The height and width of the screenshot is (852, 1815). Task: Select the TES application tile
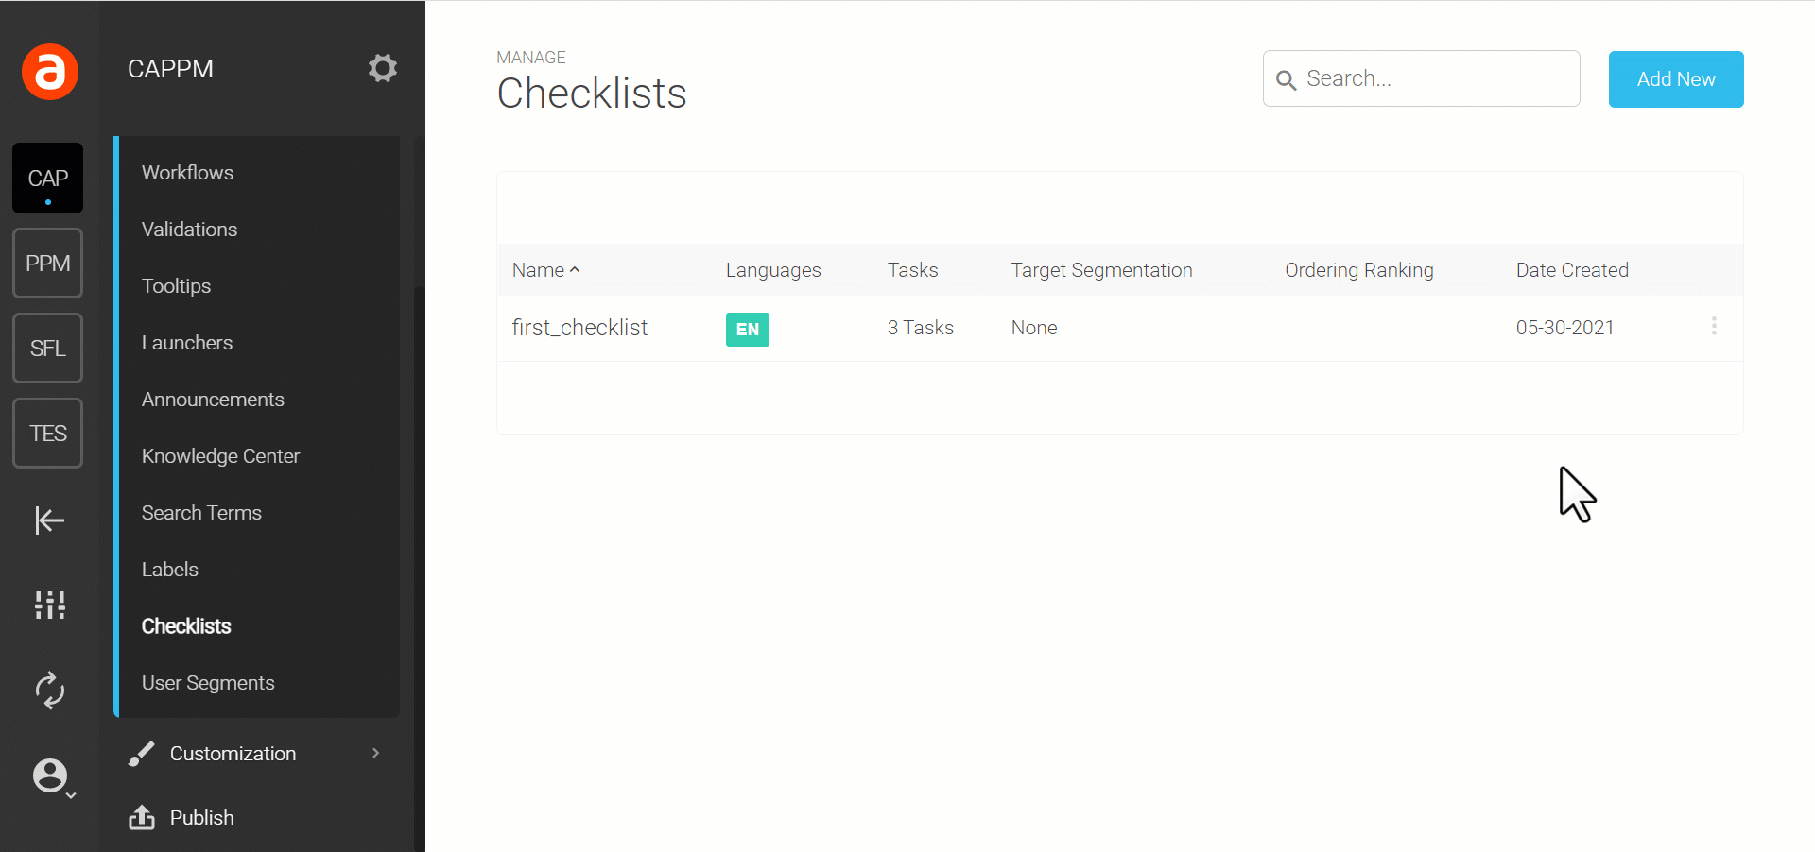47,434
